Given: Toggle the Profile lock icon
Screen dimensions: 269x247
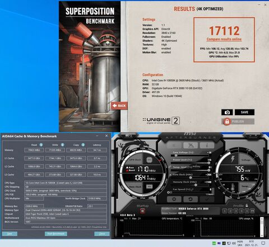Looking at the screenshot, I should click(x=247, y=205).
